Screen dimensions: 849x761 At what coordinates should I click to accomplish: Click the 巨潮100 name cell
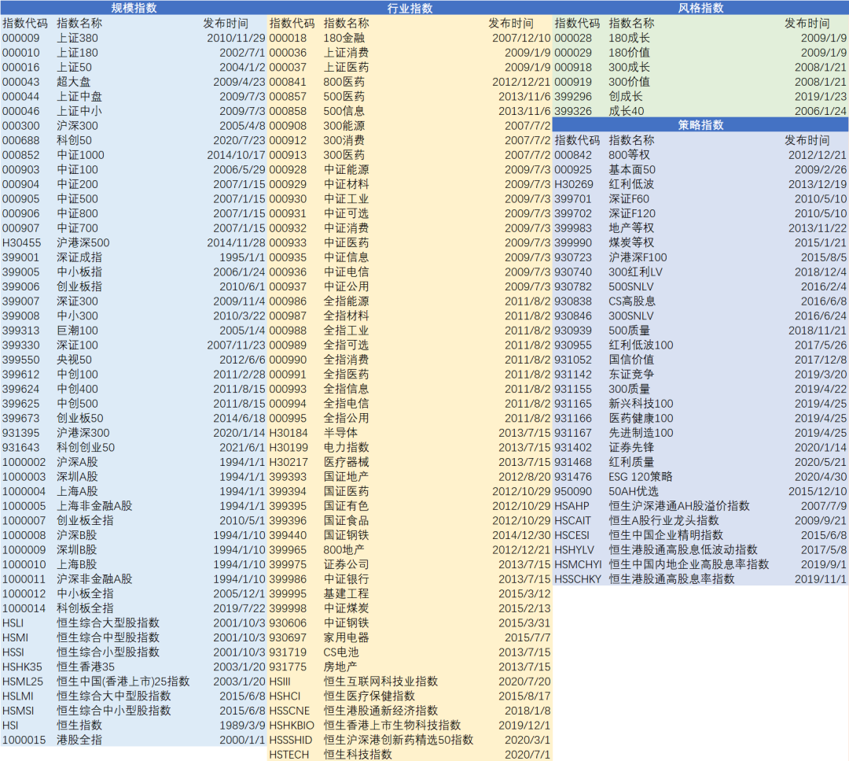(77, 331)
